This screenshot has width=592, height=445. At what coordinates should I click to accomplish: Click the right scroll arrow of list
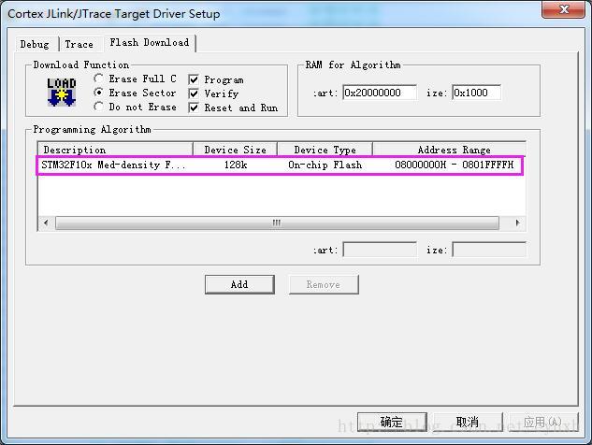point(517,222)
